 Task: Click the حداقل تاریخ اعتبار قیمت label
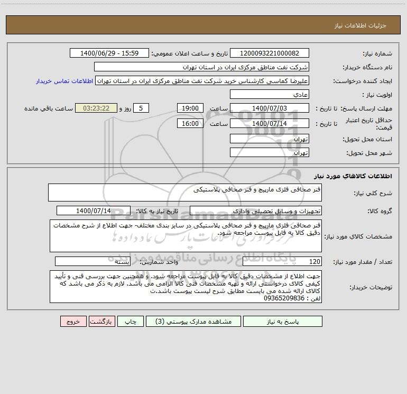(x=369, y=124)
